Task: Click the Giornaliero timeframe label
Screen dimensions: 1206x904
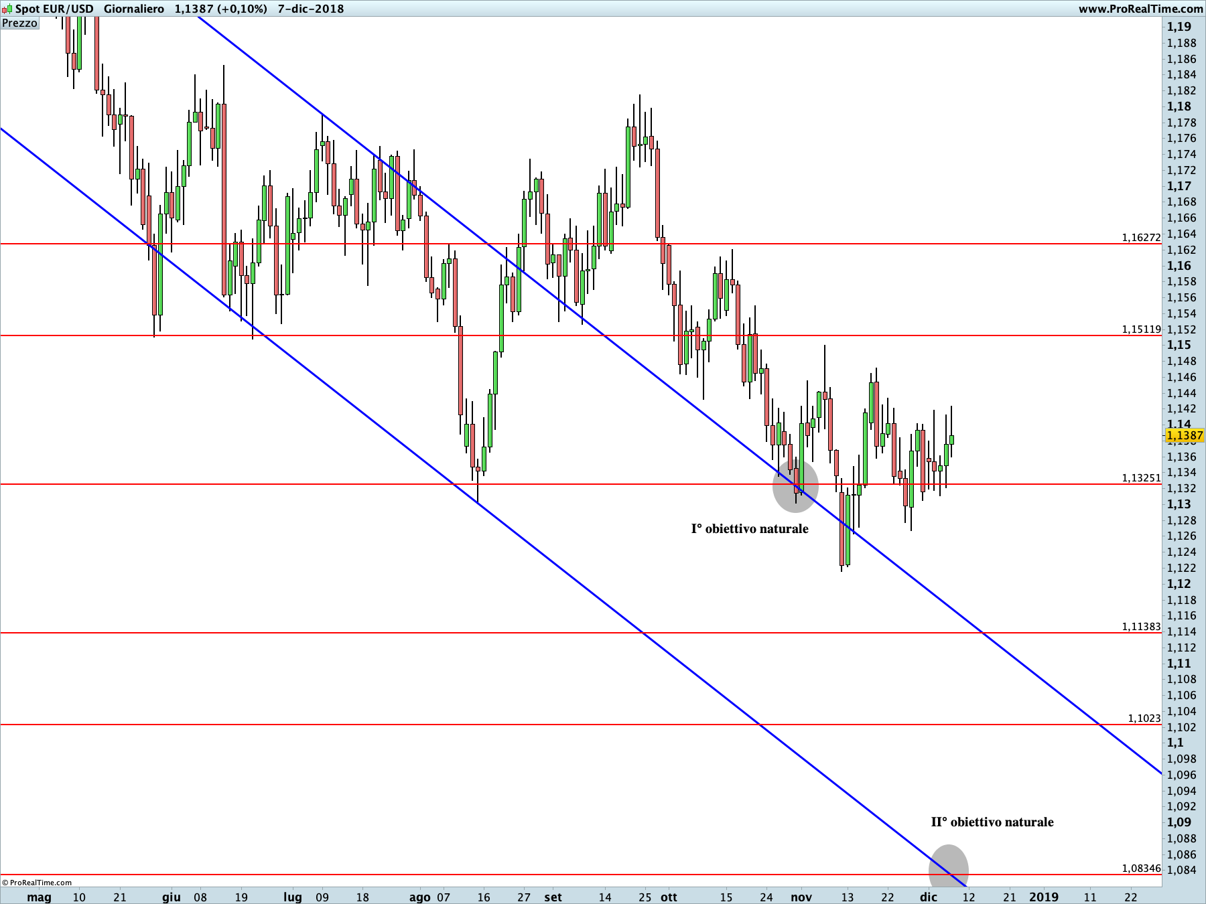Action: [x=134, y=9]
